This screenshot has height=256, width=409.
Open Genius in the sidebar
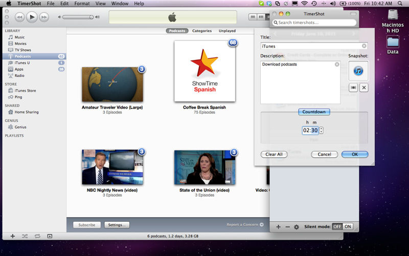(20, 127)
